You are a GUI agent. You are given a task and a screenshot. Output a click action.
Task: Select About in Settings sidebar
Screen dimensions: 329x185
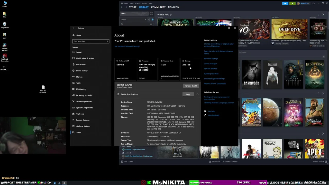(79, 132)
